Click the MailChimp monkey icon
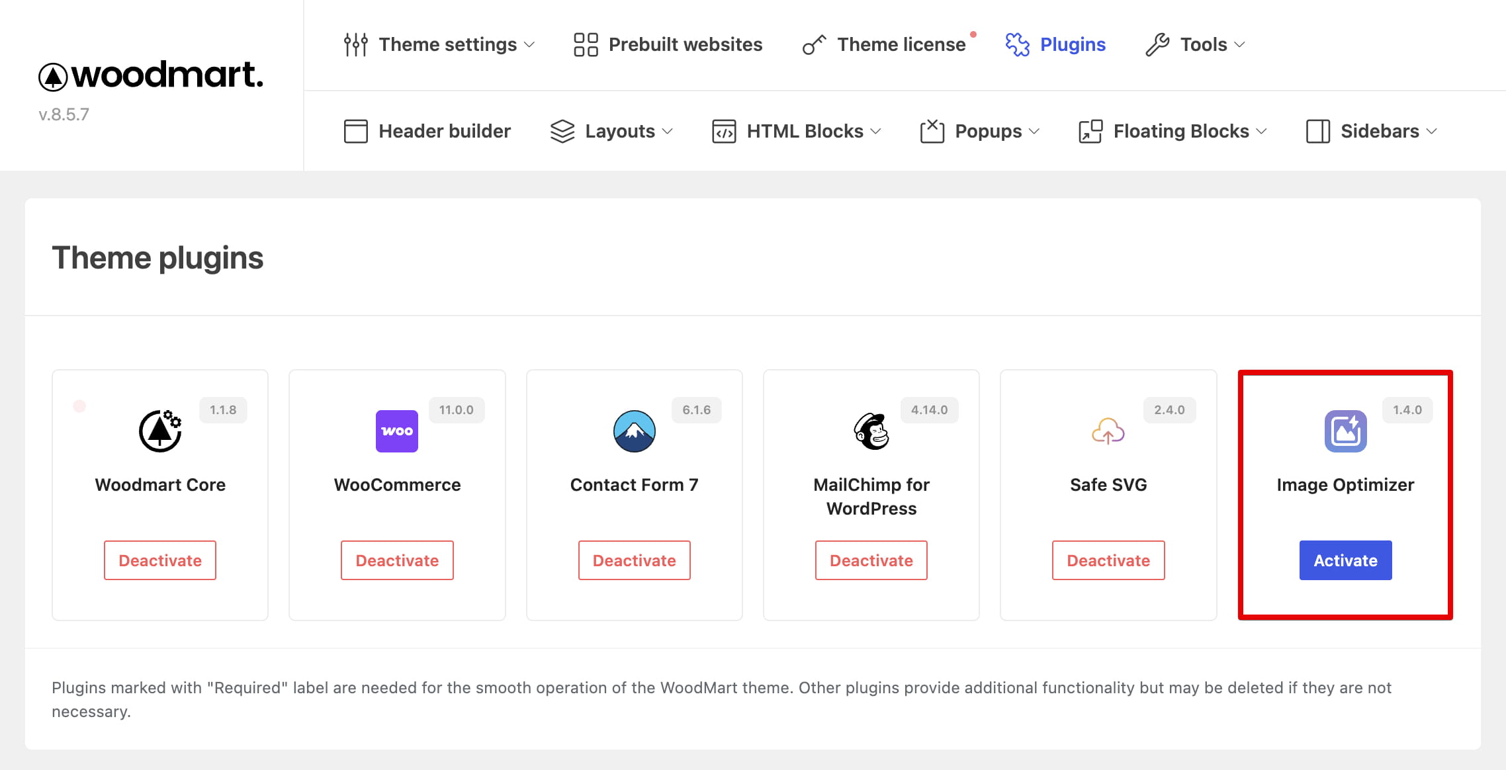The width and height of the screenshot is (1506, 770). pos(871,431)
